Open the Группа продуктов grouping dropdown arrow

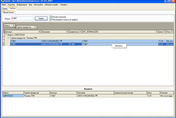pos(35,27)
